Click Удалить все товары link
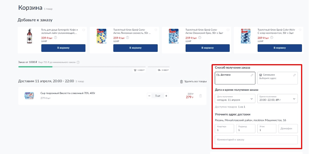 pyautogui.click(x=193, y=82)
